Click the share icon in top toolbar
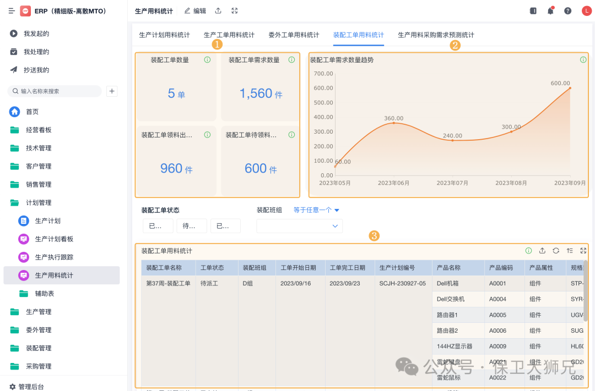The height and width of the screenshot is (391, 595). 218,11
